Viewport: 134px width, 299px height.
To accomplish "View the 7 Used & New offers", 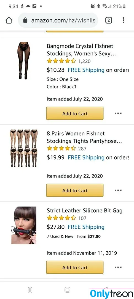I will (60, 236).
